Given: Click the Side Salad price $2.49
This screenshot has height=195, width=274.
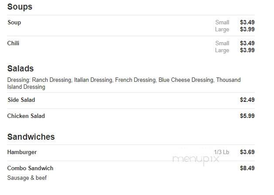Looking at the screenshot, I should (x=247, y=100).
